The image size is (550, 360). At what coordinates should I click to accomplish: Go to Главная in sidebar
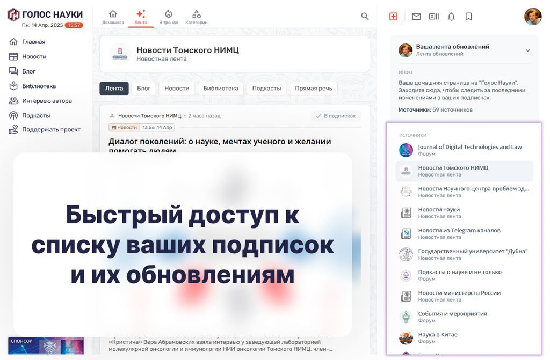click(x=34, y=42)
